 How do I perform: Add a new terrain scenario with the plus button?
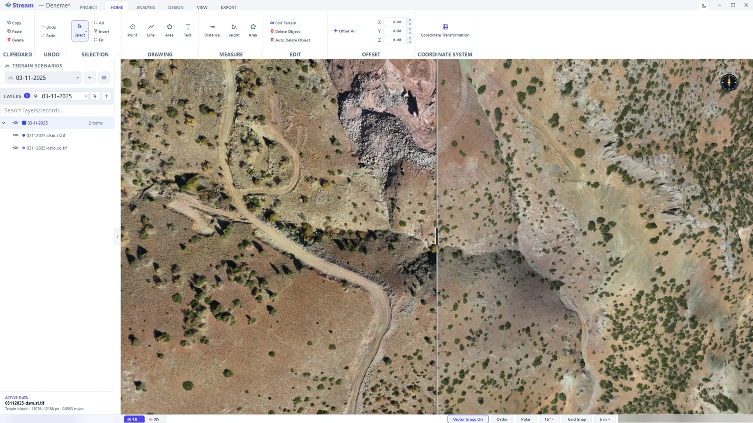click(x=90, y=78)
